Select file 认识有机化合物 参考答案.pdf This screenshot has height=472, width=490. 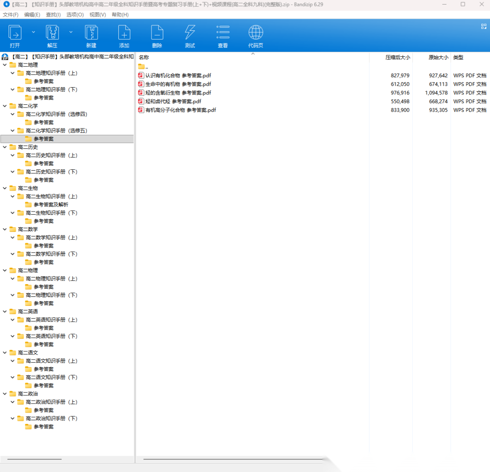pos(178,76)
